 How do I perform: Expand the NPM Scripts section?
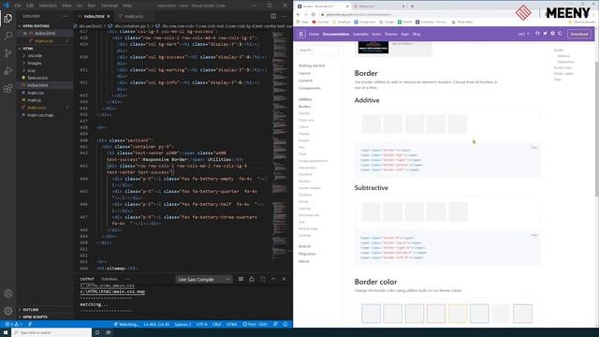point(33,316)
